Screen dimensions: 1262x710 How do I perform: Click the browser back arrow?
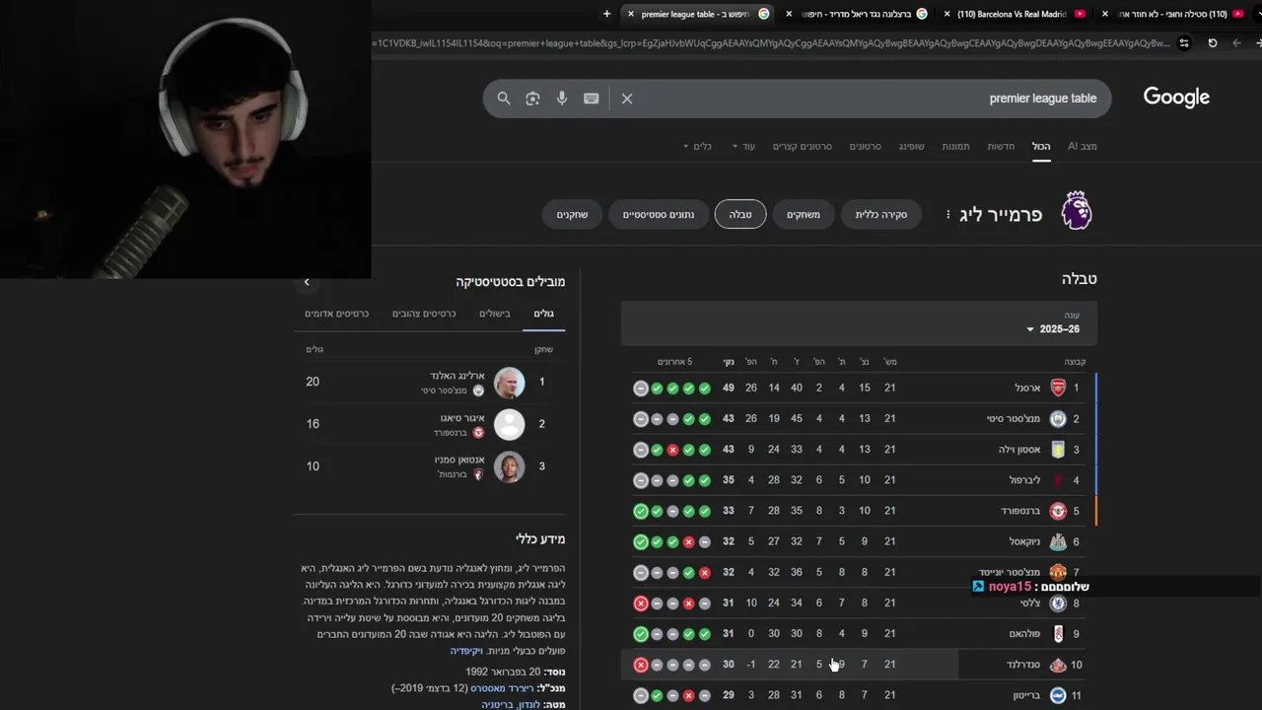coord(1236,43)
